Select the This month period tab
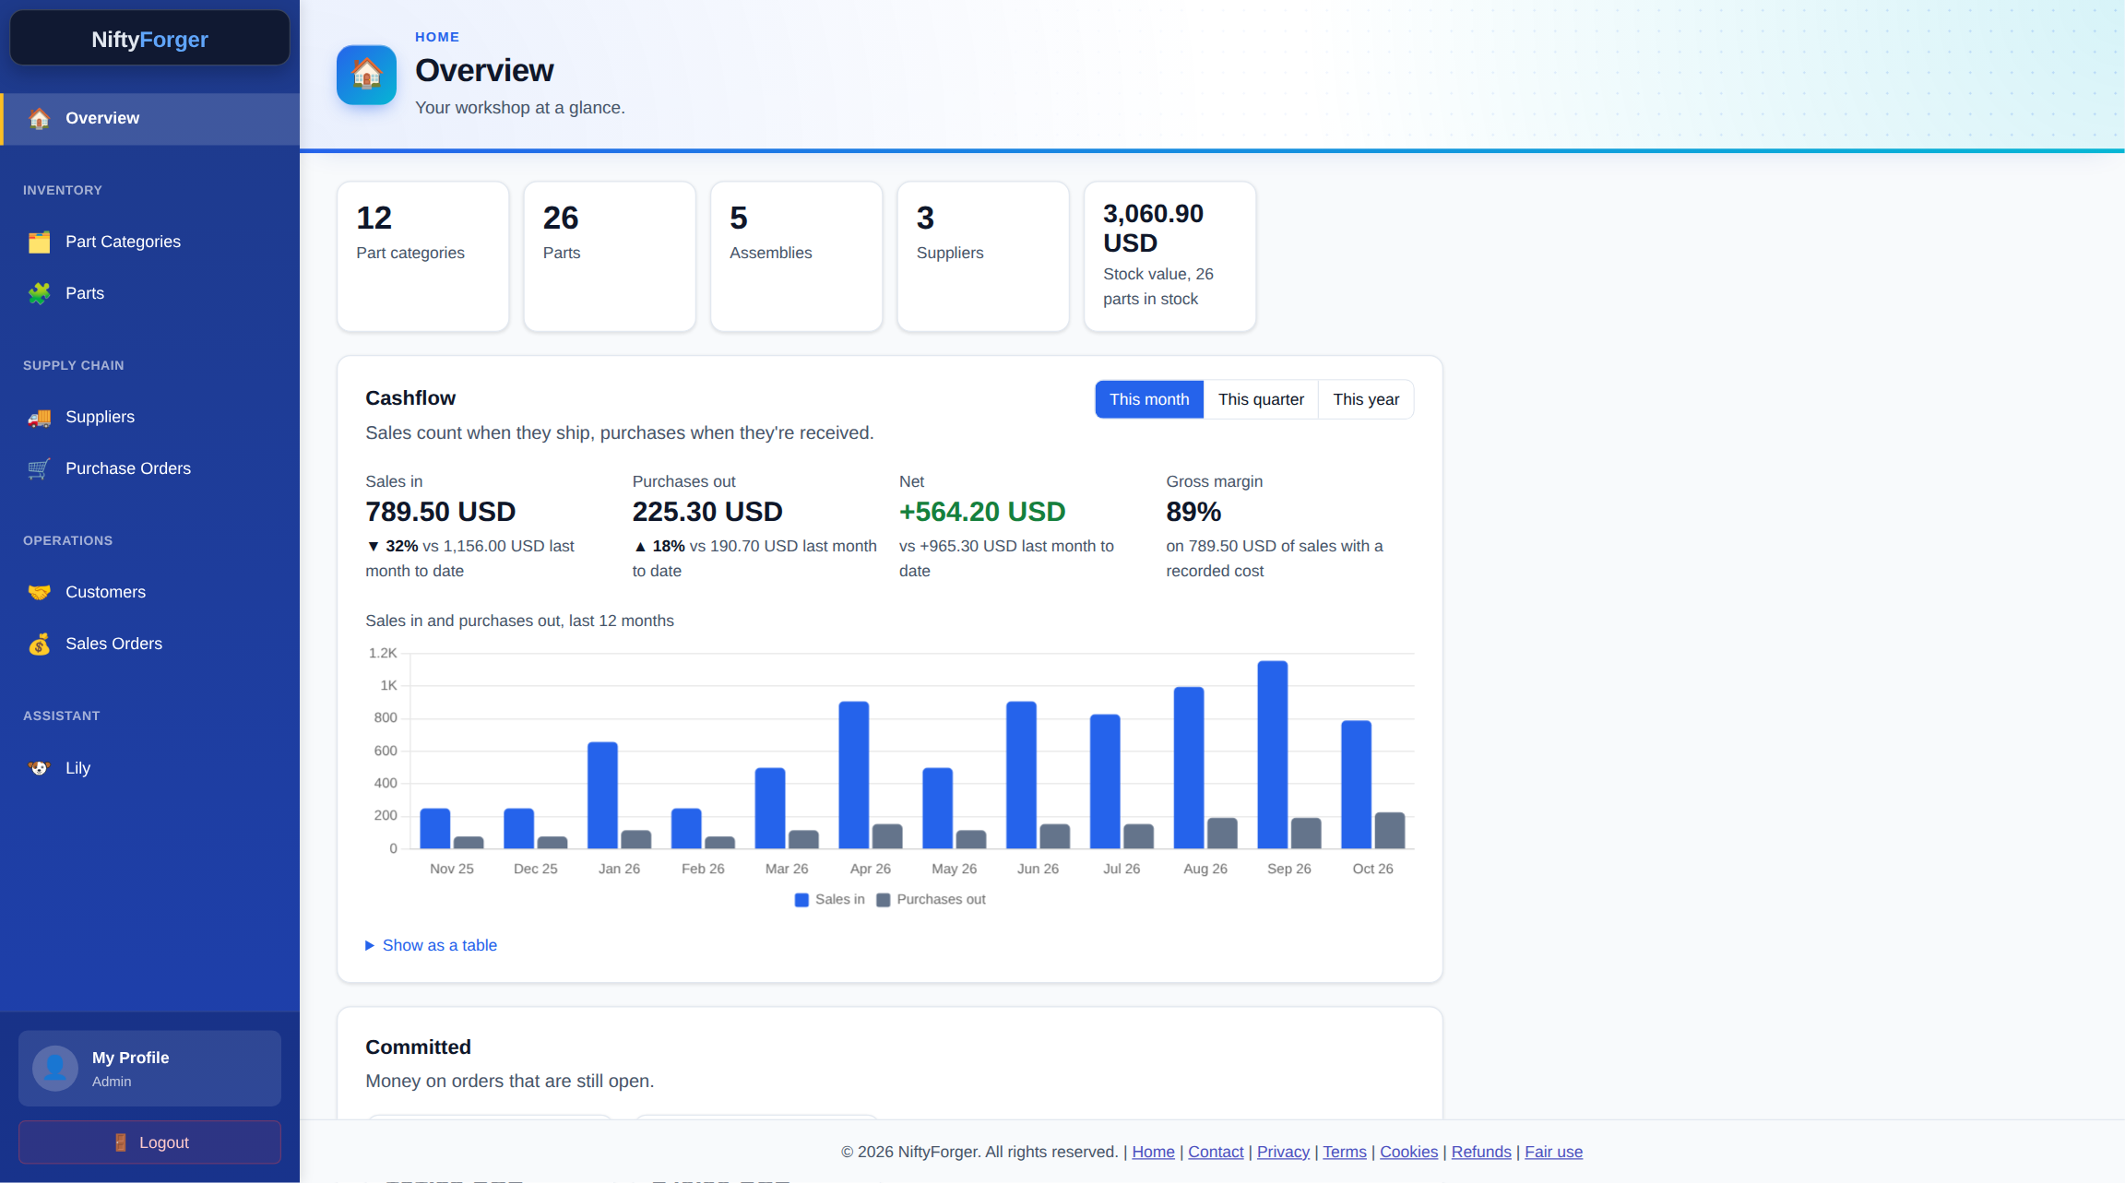This screenshot has height=1183, width=2125. tap(1149, 399)
